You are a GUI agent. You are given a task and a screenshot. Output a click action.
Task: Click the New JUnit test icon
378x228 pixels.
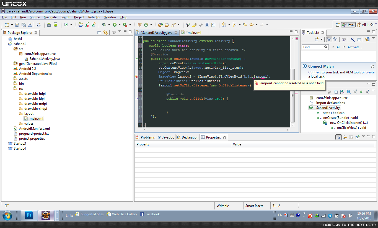(x=87, y=25)
